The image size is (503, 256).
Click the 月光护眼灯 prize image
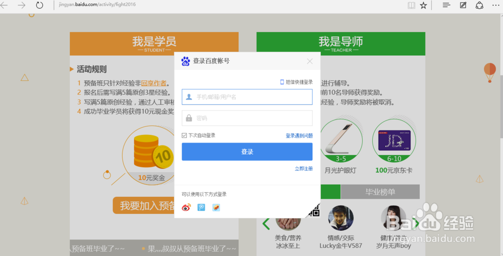pos(341,141)
